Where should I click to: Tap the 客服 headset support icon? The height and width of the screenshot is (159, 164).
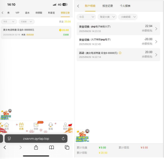pos(51,125)
